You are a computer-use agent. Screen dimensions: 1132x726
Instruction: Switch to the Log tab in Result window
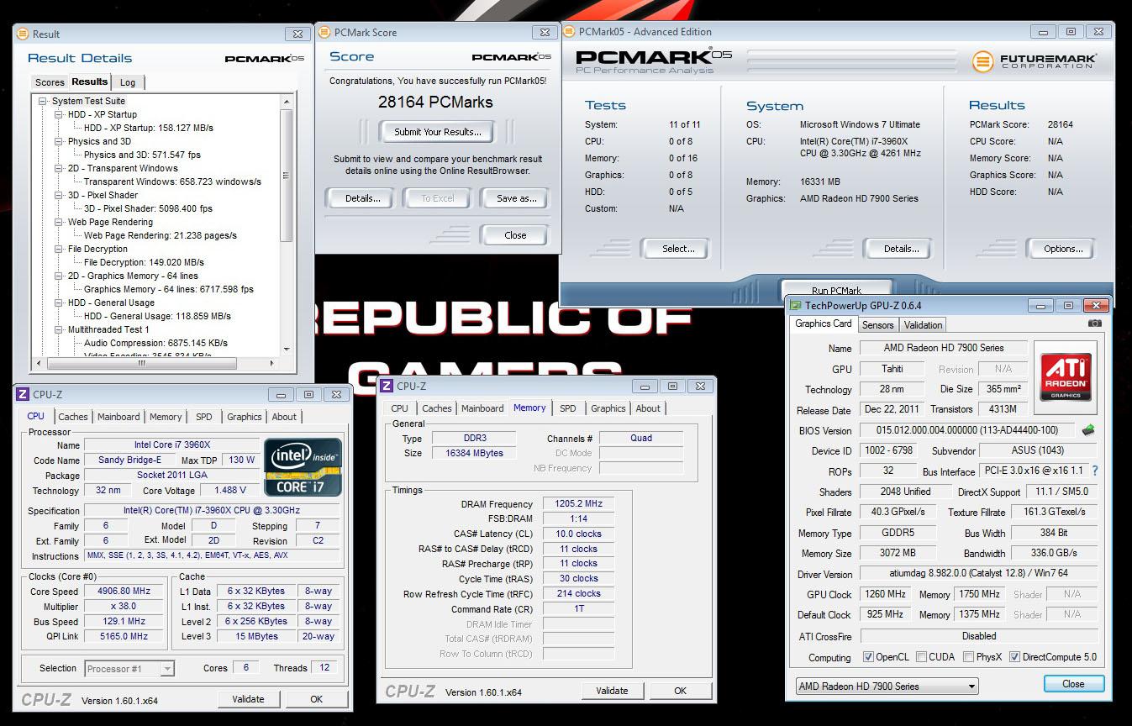128,82
